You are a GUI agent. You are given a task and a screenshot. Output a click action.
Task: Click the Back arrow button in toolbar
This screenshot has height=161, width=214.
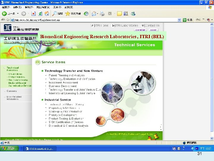[x=4, y=13]
